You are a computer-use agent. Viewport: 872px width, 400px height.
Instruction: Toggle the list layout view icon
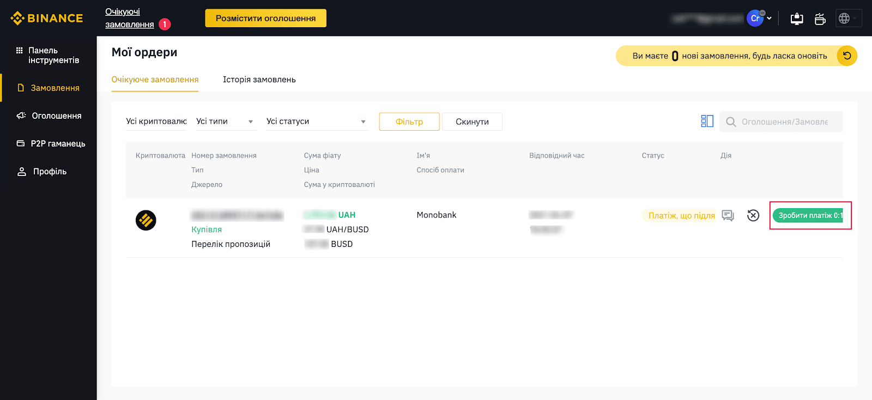pos(707,121)
